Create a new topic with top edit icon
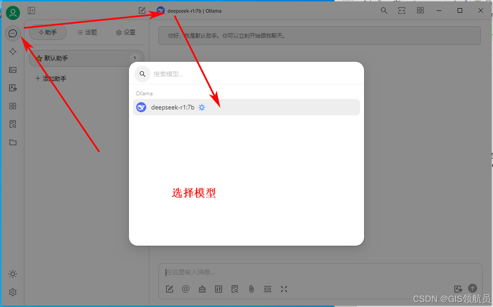This screenshot has width=493, height=307. (x=142, y=11)
